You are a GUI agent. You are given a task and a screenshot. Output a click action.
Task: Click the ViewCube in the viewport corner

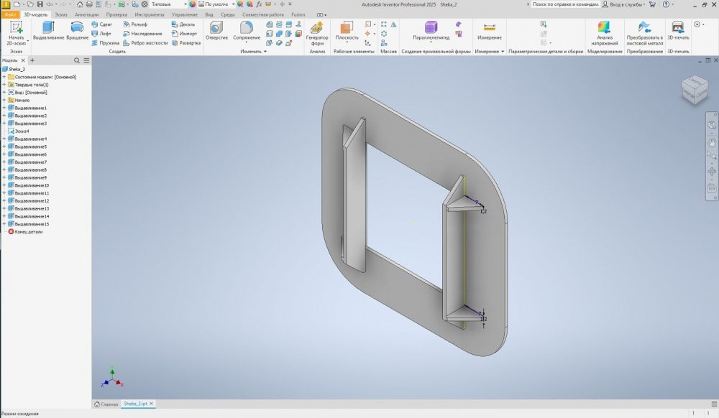click(694, 89)
